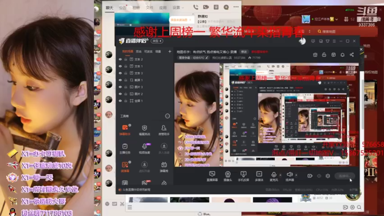Expand the username dropdown in map window

(337, 19)
